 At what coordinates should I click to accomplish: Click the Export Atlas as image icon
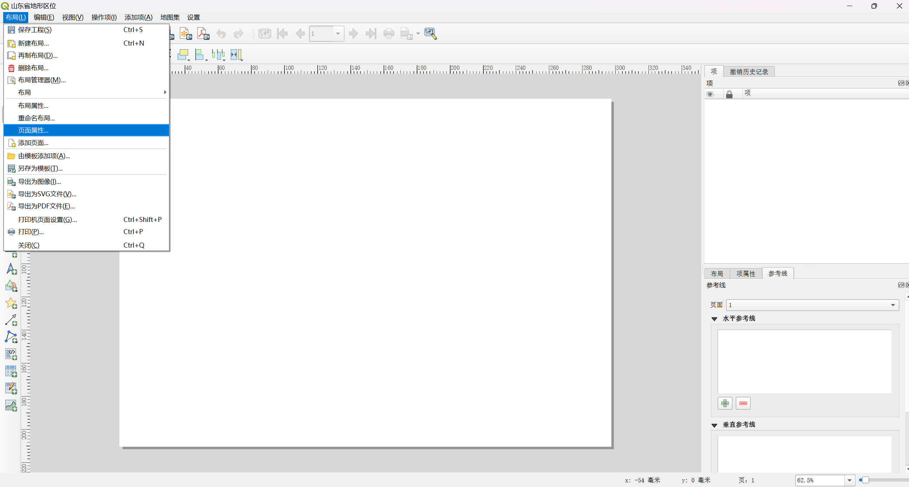point(406,34)
